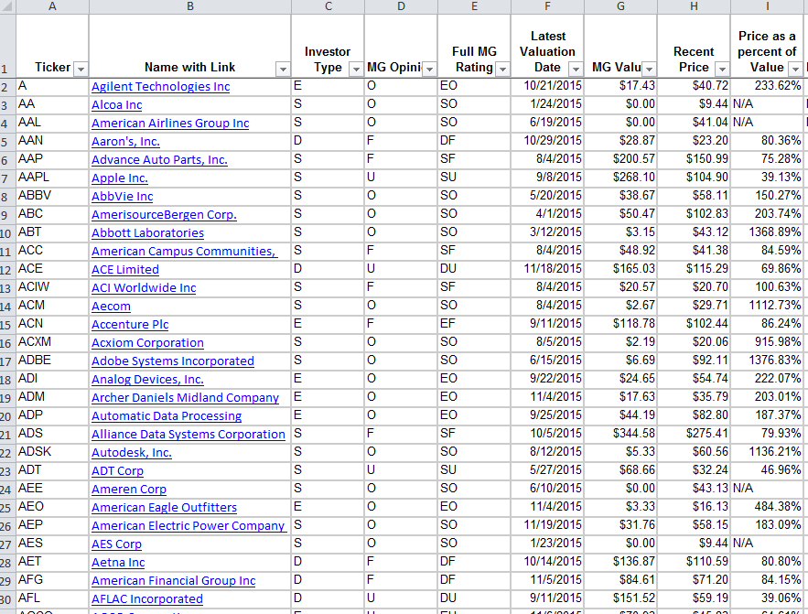Open the Analog Devices, Inc. link
The image size is (808, 614).
[x=148, y=379]
